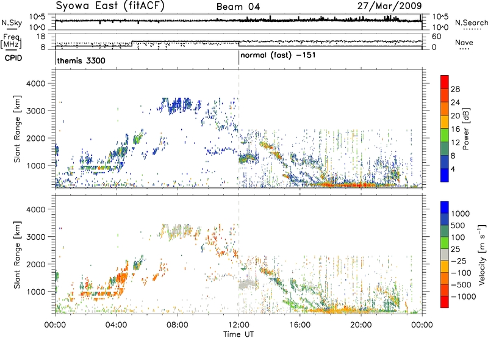Click the "Nave" legend label
This screenshot has height=338, width=488.
pyautogui.click(x=464, y=42)
